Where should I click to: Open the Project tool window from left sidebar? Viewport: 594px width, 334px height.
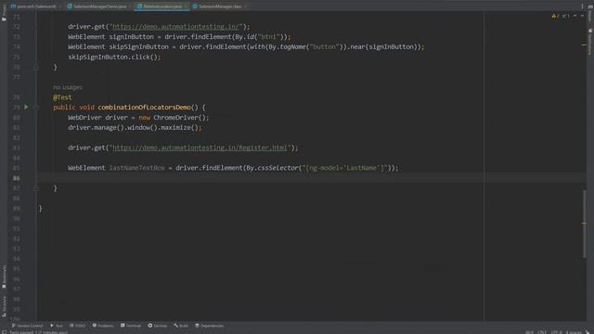click(x=4, y=12)
